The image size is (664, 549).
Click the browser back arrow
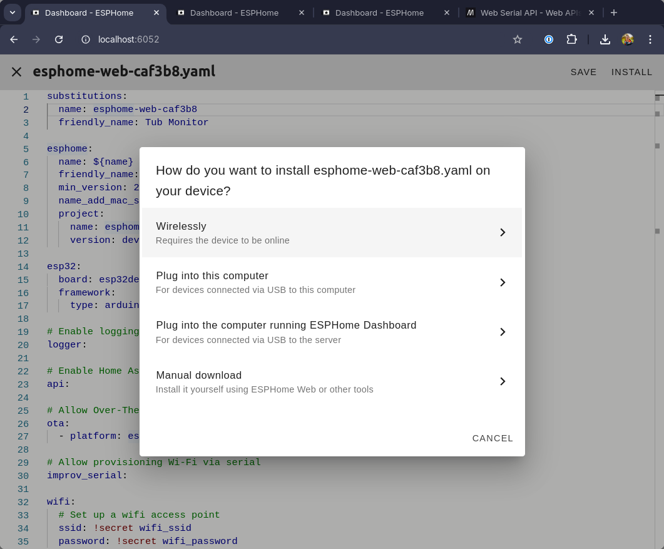[x=14, y=39]
